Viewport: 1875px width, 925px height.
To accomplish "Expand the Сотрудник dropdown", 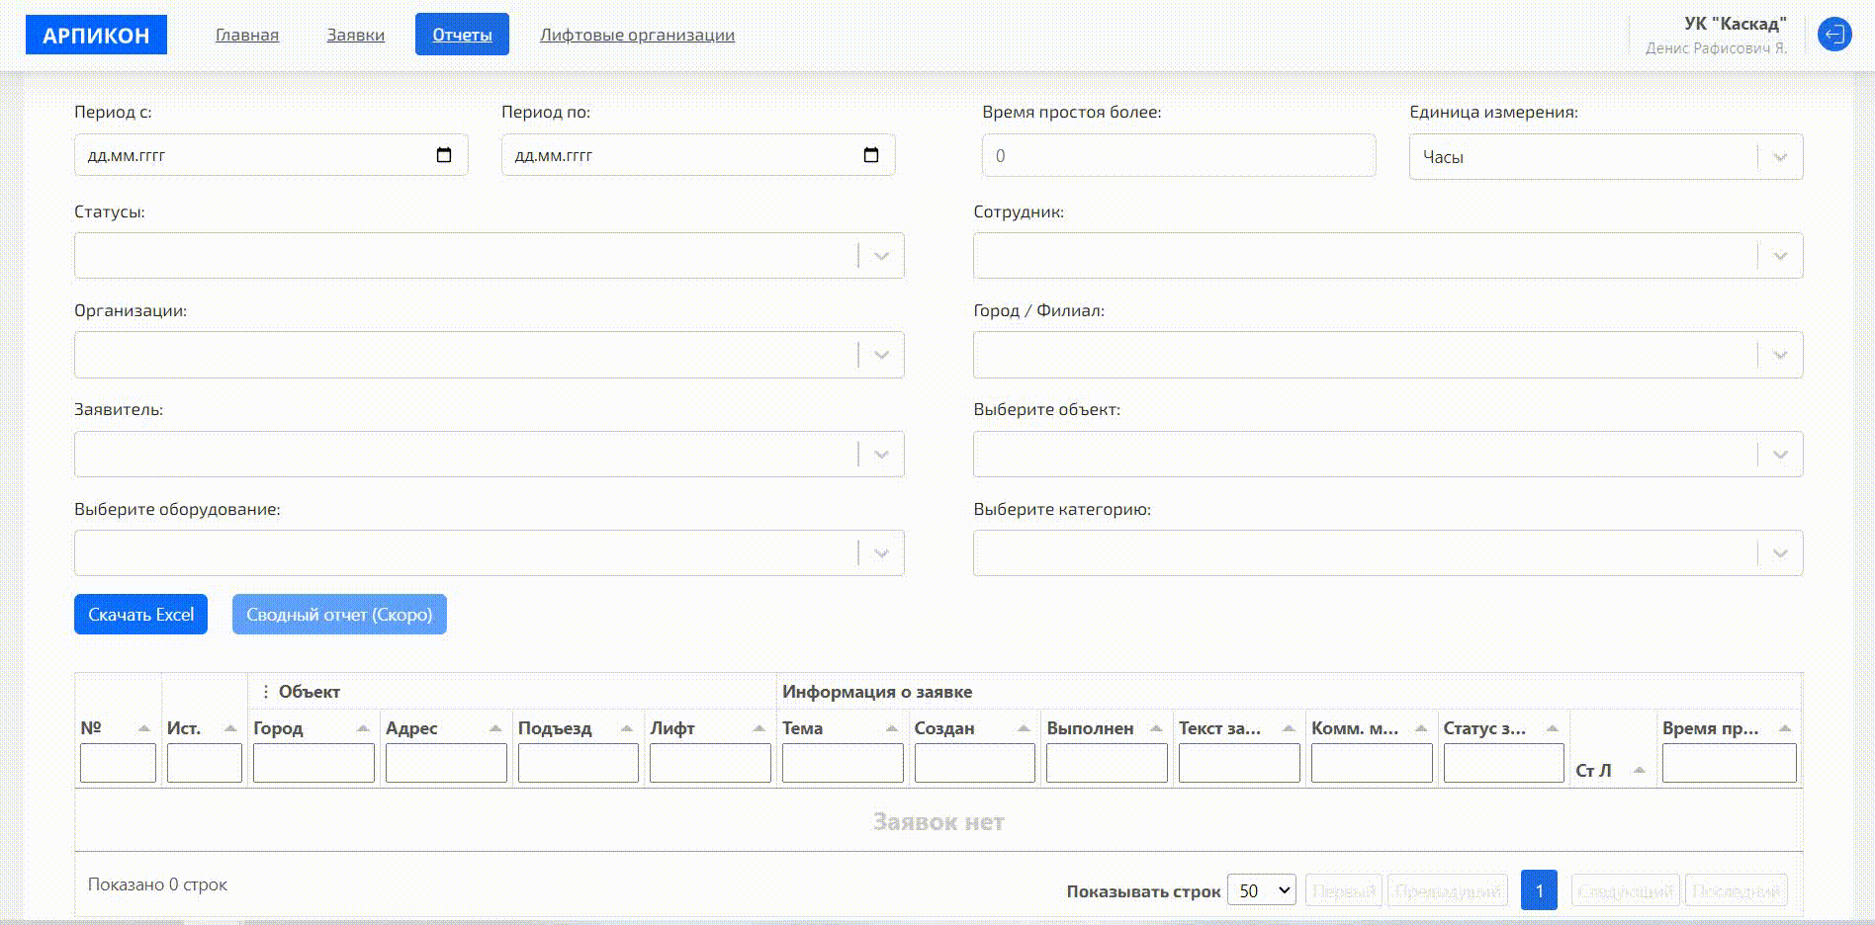I will (1780, 256).
